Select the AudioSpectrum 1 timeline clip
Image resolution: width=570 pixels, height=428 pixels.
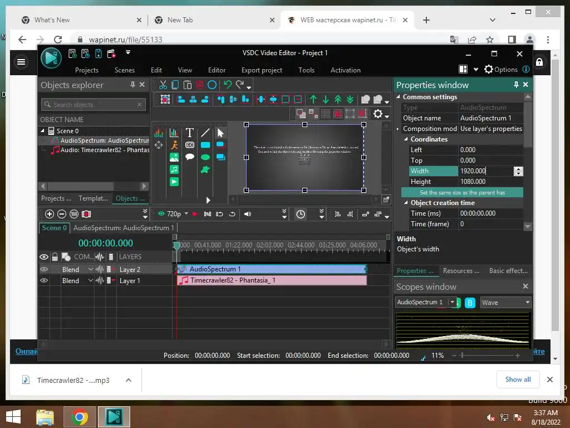(272, 269)
